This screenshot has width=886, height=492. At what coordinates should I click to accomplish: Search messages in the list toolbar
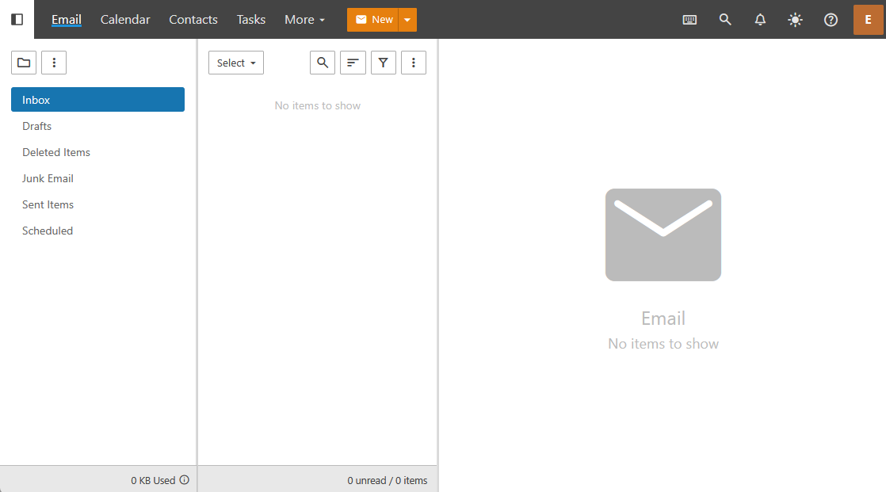(x=323, y=63)
